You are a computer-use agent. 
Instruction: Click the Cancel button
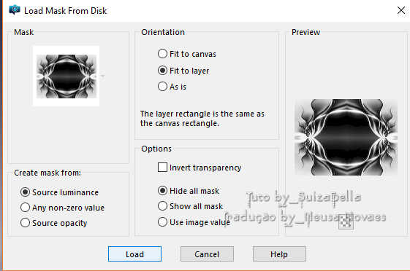tap(207, 254)
